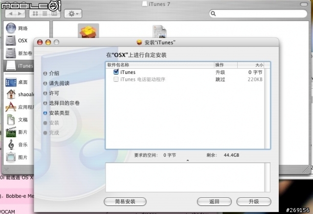Click the Finder forward arrow button
The height and width of the screenshot is (214, 313).
[20, 14]
